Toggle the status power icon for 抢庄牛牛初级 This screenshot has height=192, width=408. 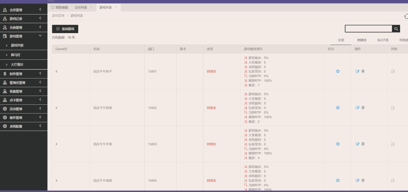338,108
